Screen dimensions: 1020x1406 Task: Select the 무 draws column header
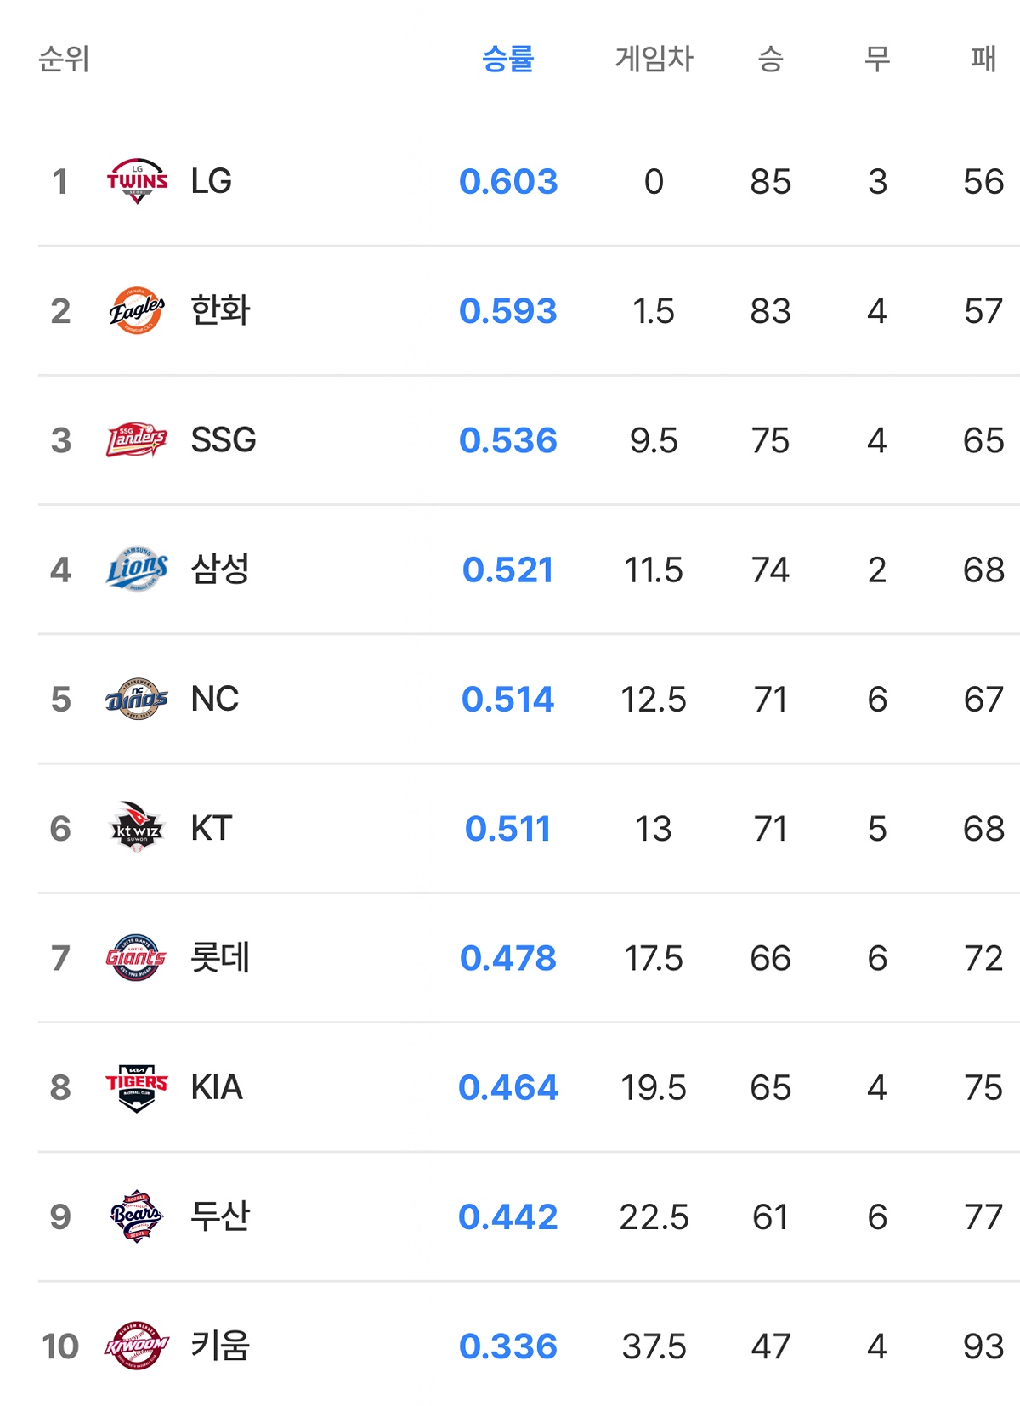pyautogui.click(x=877, y=59)
